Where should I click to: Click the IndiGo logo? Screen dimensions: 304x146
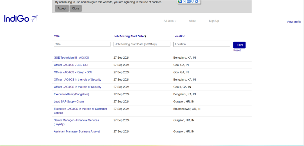[21, 19]
